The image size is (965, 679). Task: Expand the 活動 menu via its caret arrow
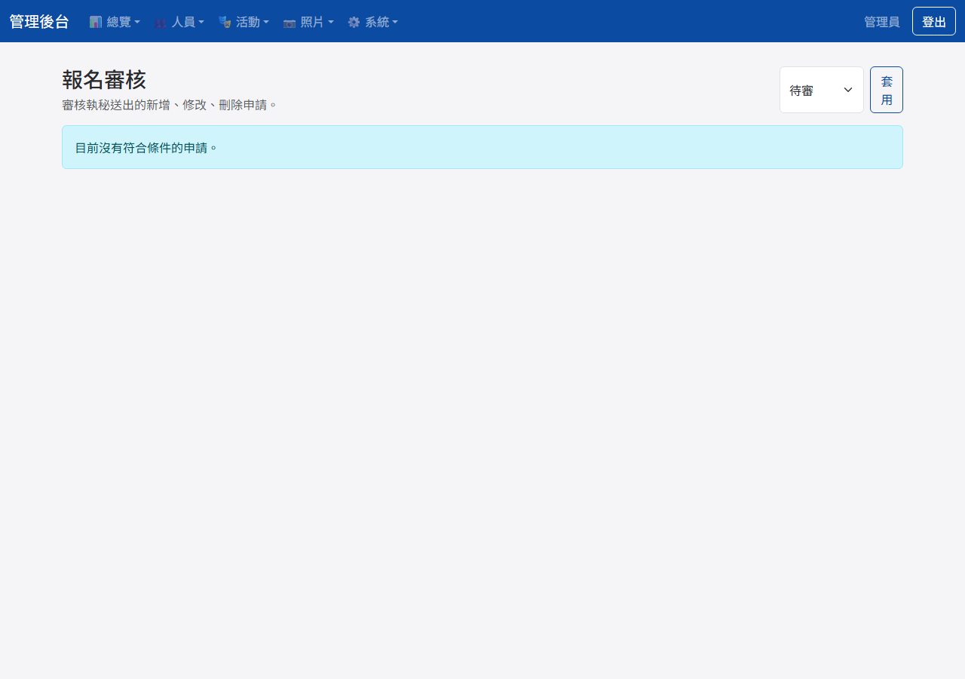tap(266, 23)
